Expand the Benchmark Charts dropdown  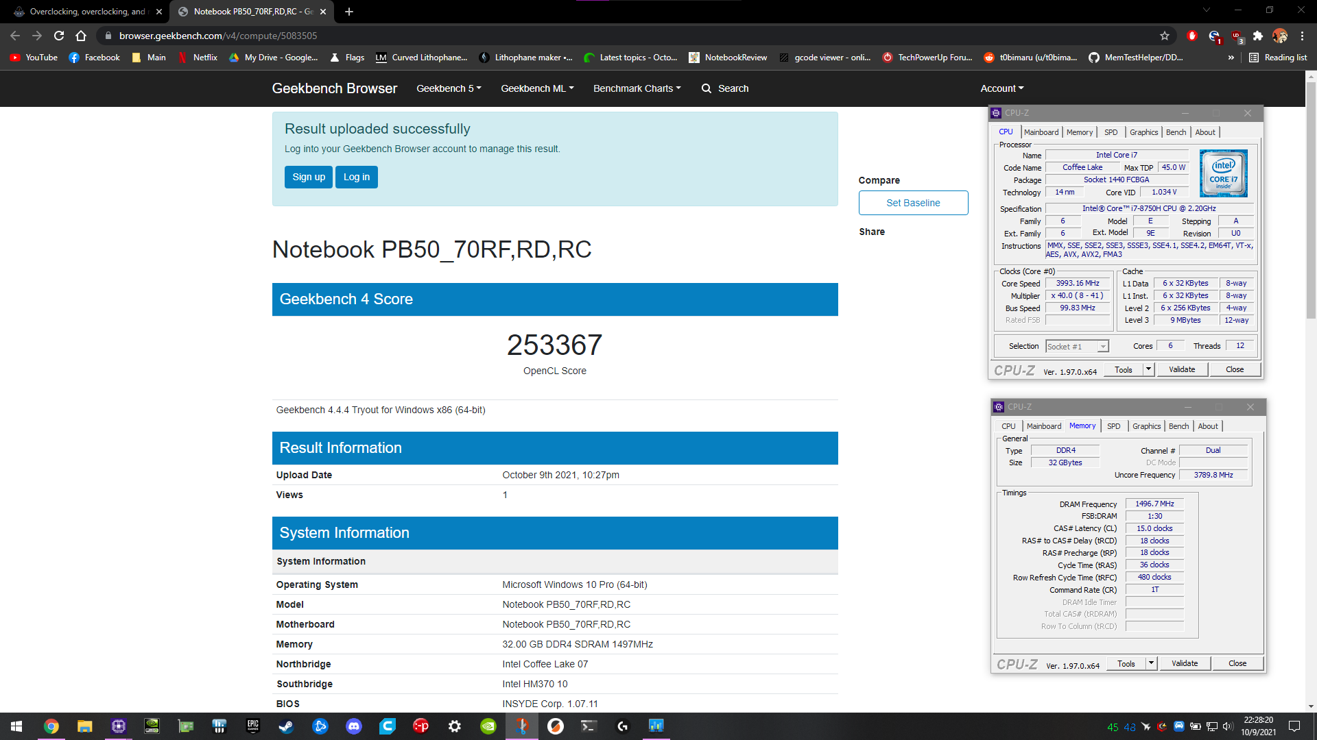coord(637,88)
